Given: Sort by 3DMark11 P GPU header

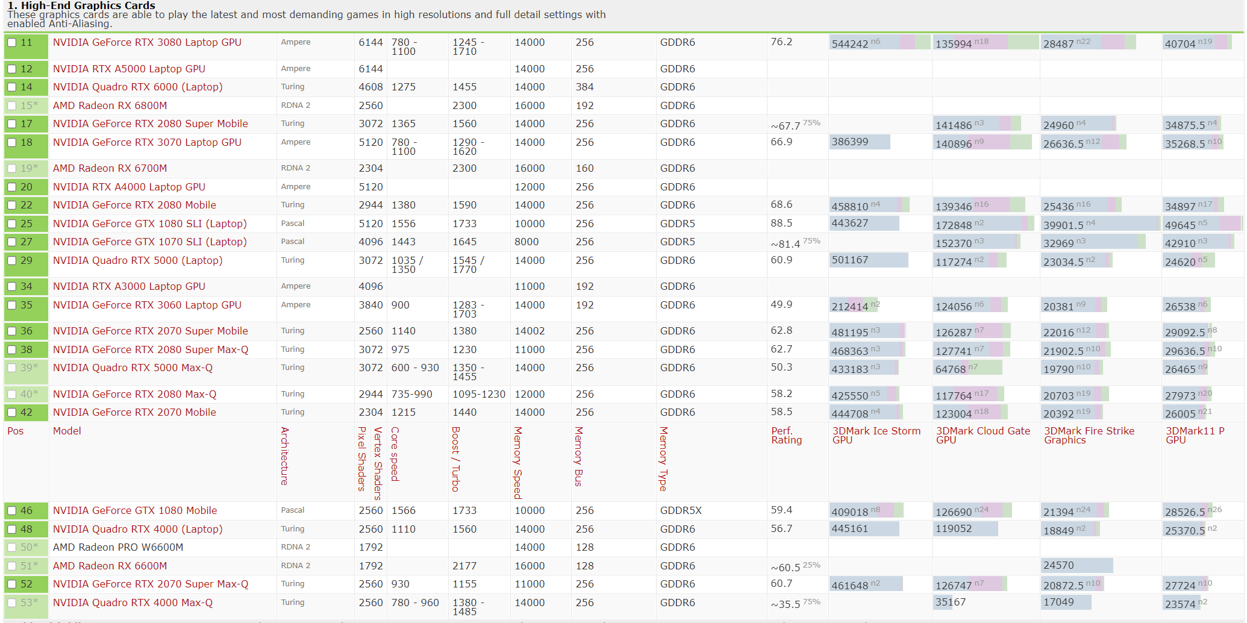Looking at the screenshot, I should (x=1195, y=435).
